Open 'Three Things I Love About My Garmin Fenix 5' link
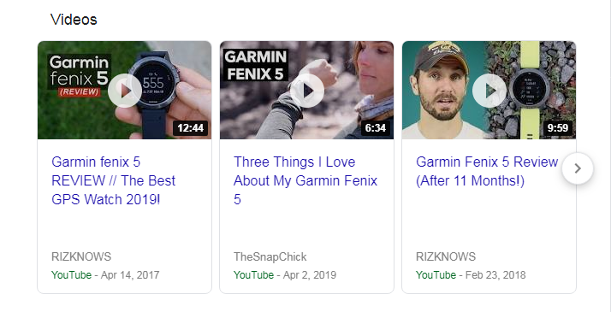This screenshot has height=312, width=611. click(x=305, y=181)
